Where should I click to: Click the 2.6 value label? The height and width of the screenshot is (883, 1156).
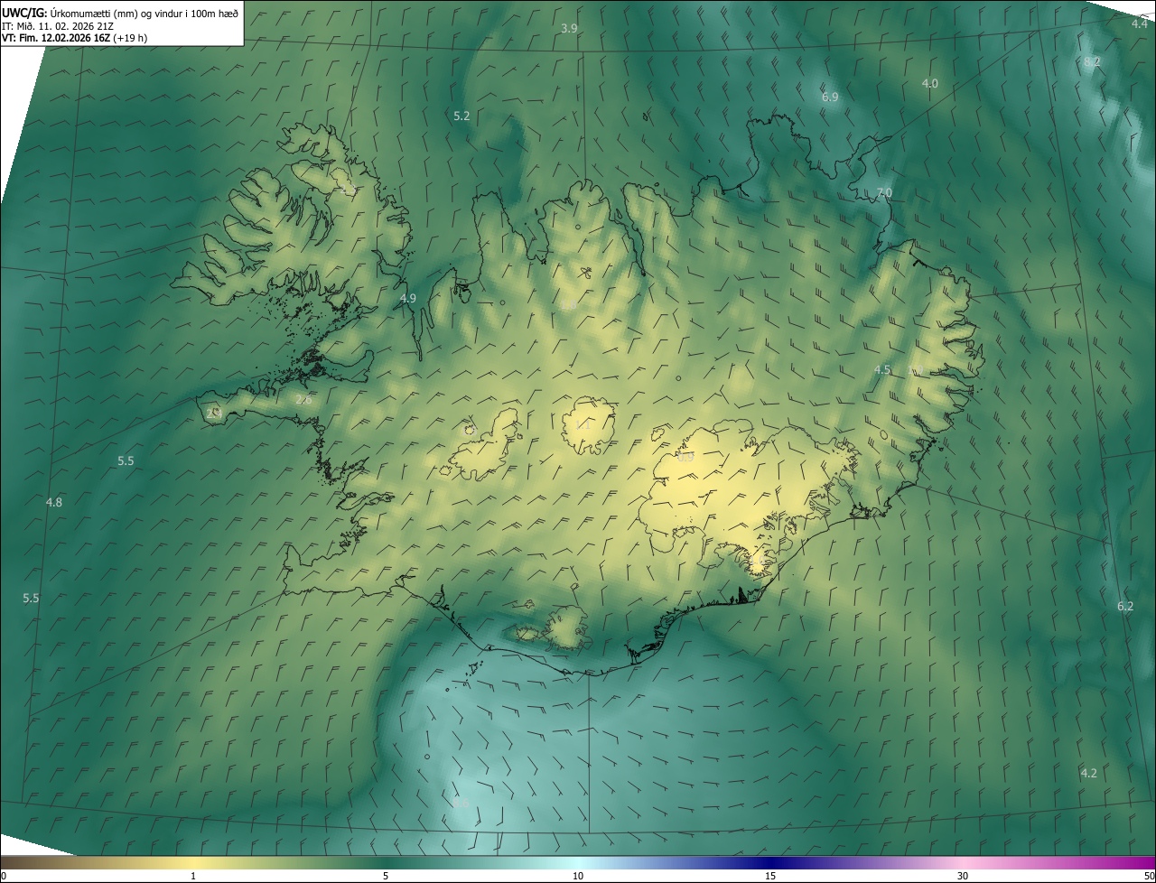click(x=304, y=400)
